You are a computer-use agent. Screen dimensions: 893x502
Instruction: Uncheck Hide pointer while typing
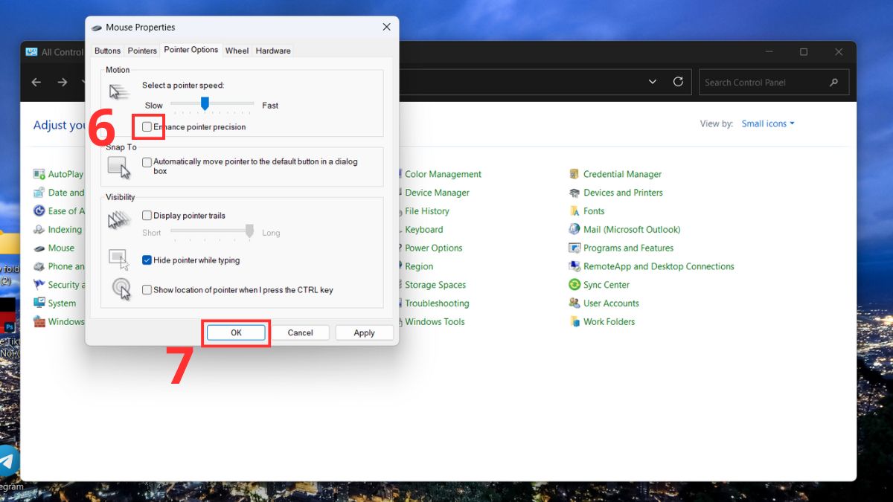[147, 260]
